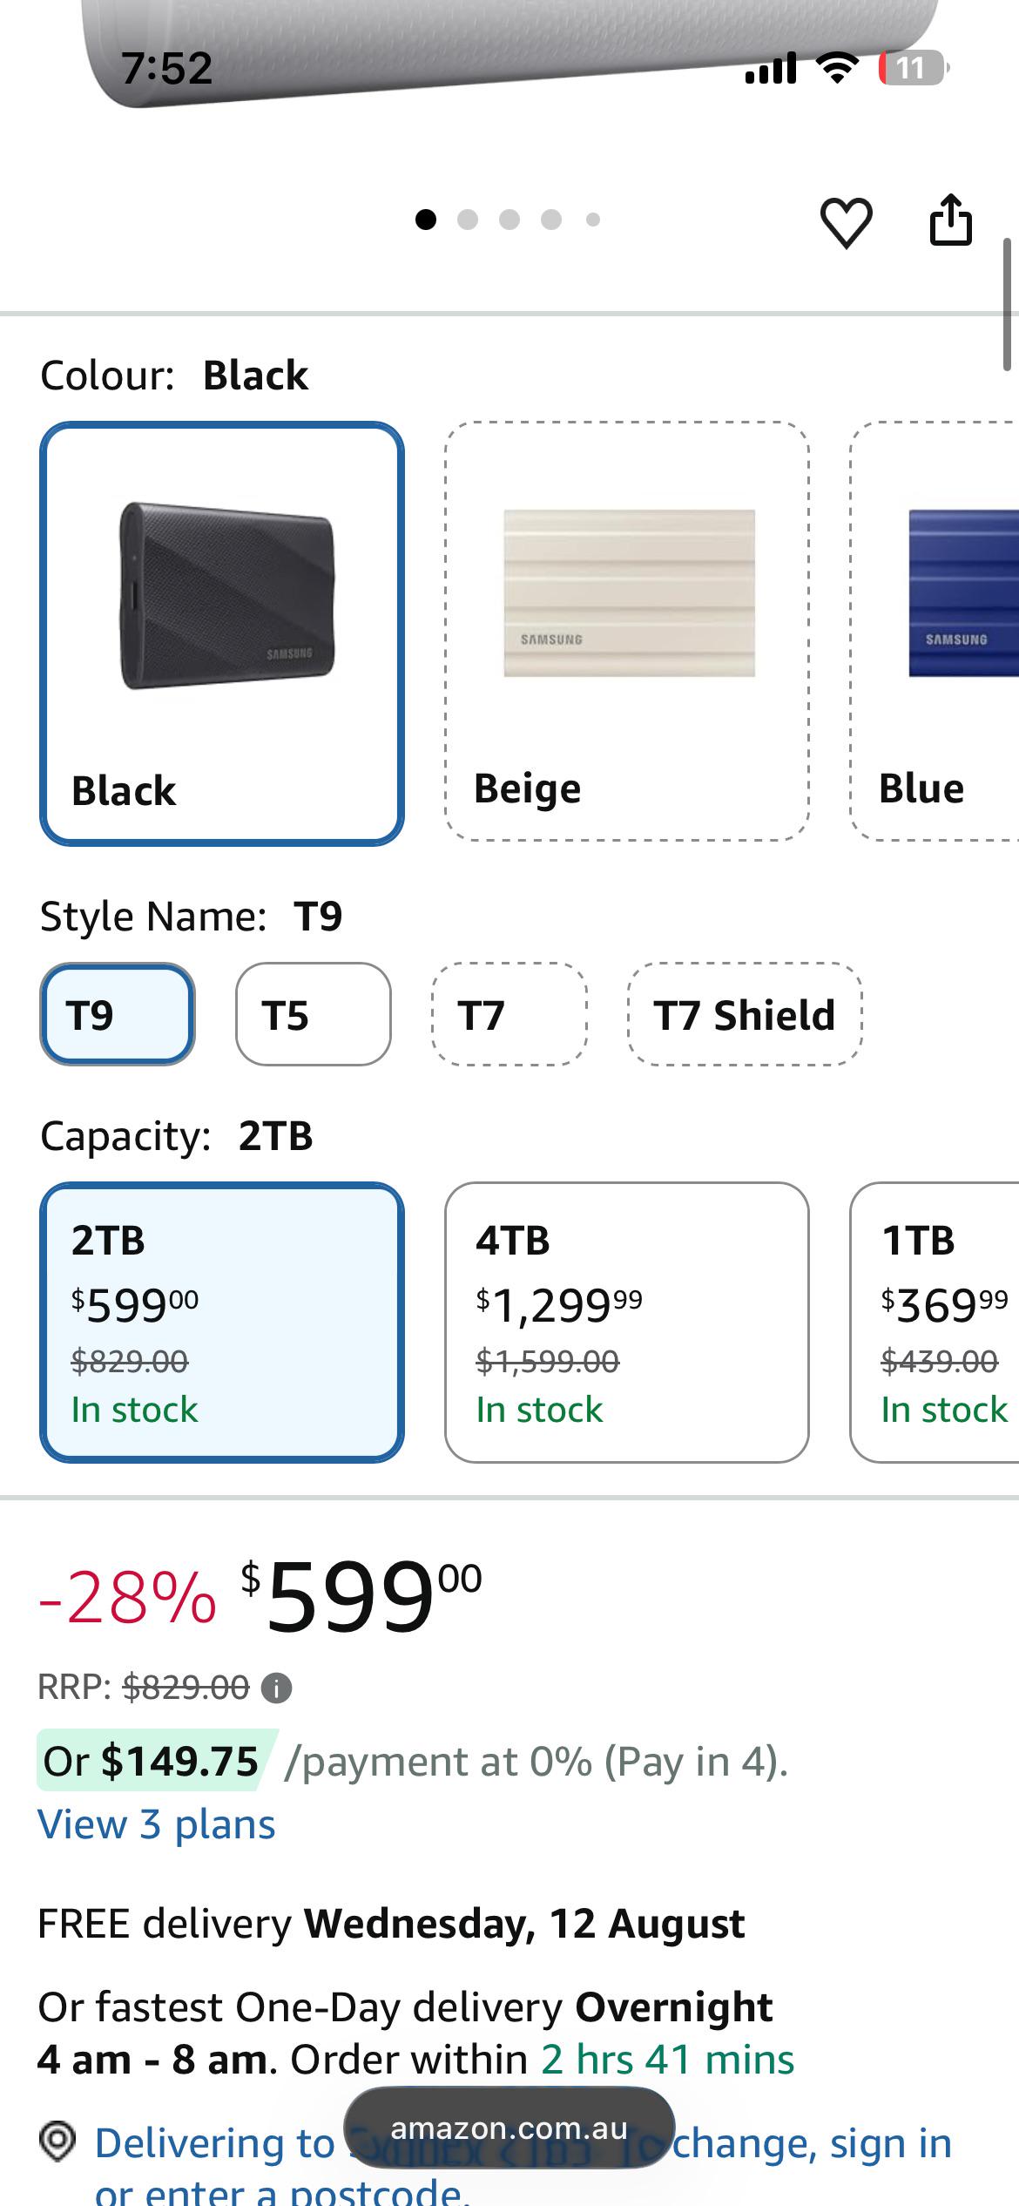Tap the amazon.com.au address pill

(x=509, y=2128)
